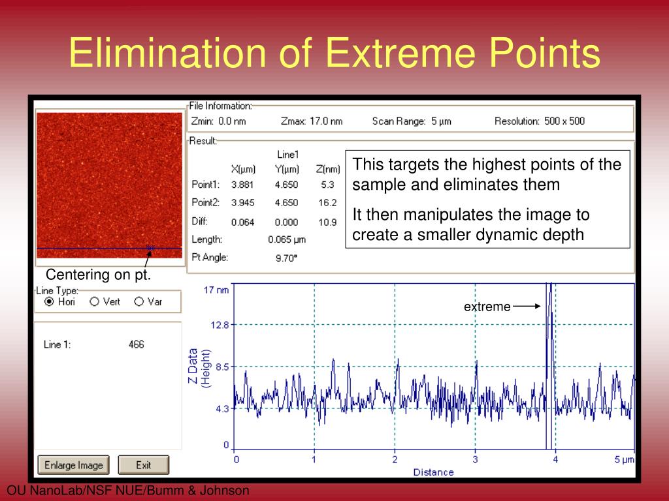The height and width of the screenshot is (501, 669).
Task: Click the Resolution 500 x 500 text
Action: pos(540,121)
